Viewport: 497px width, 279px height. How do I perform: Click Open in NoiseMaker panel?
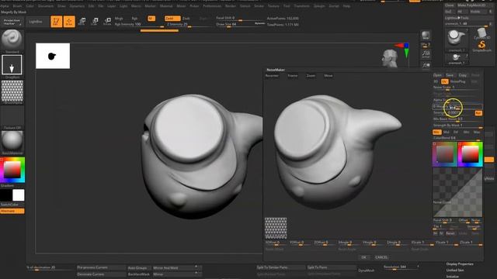click(x=437, y=75)
